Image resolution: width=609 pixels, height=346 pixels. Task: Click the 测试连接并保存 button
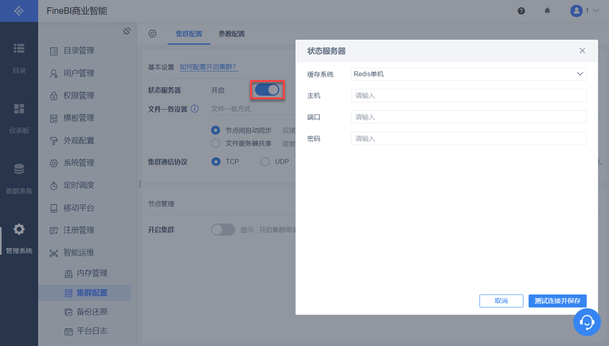557,301
